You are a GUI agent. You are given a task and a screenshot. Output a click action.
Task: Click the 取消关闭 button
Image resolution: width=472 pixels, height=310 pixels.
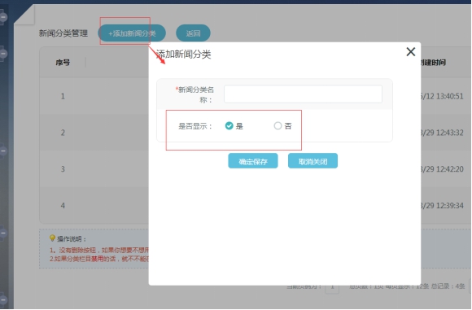[312, 161]
